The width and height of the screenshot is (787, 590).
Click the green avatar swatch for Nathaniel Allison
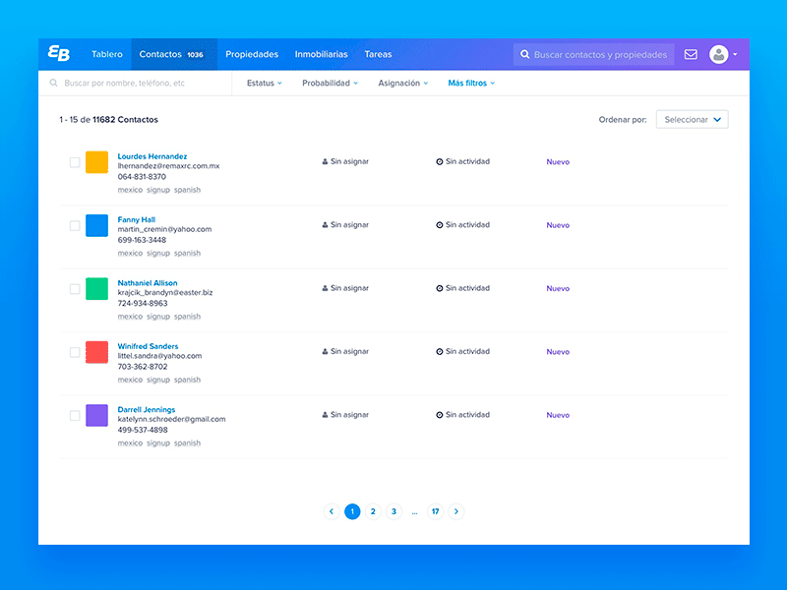(x=96, y=289)
